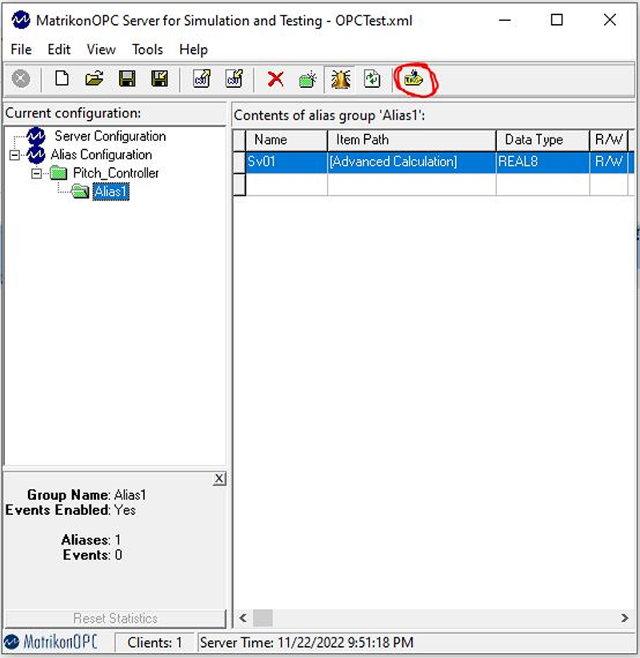Click the refresh/update document icon
Image resolution: width=640 pixels, height=658 pixels.
[372, 78]
